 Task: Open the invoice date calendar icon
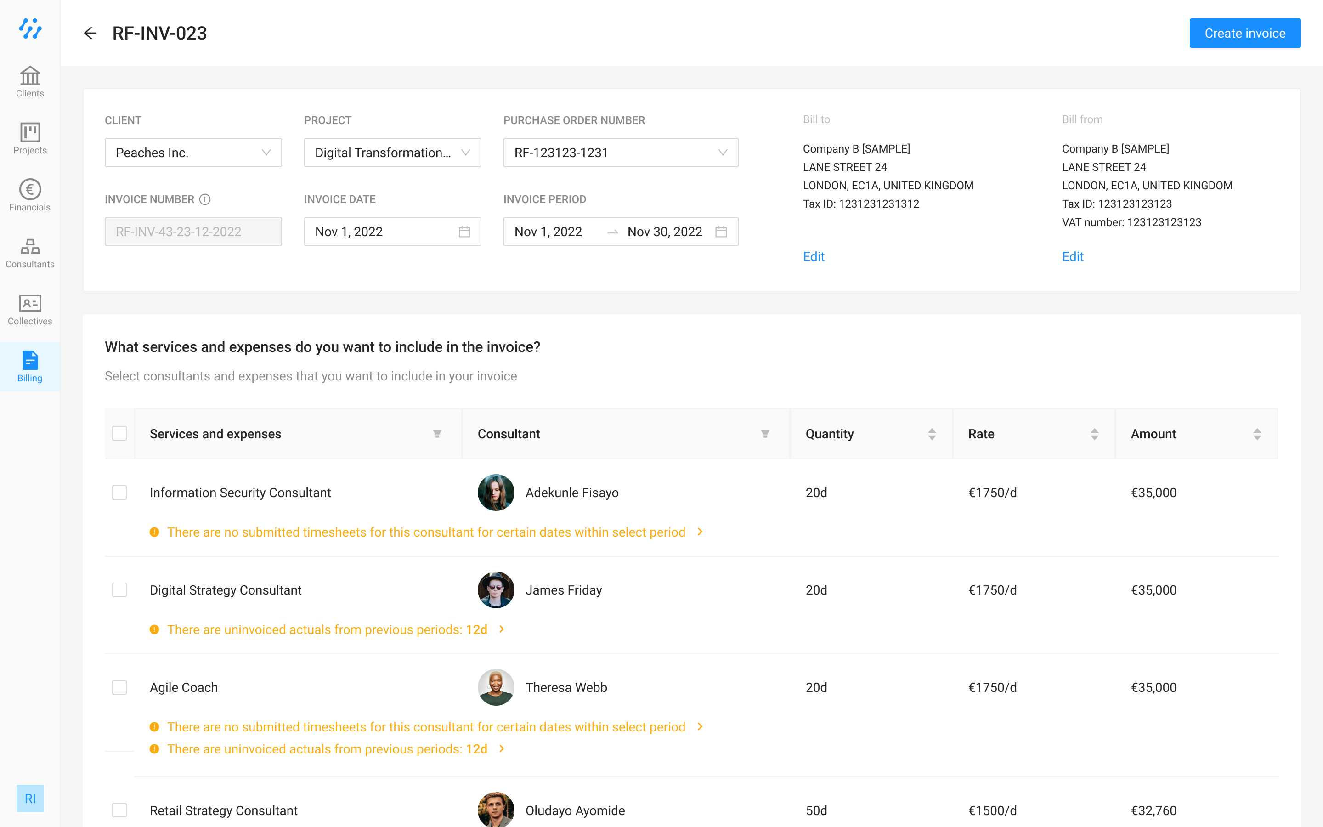click(464, 232)
